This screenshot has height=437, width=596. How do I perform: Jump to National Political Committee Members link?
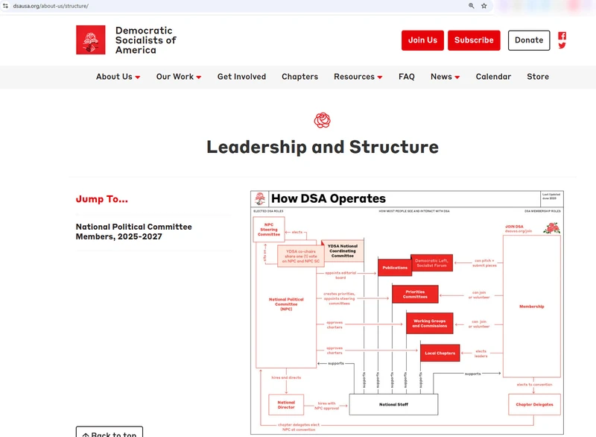pyautogui.click(x=133, y=232)
